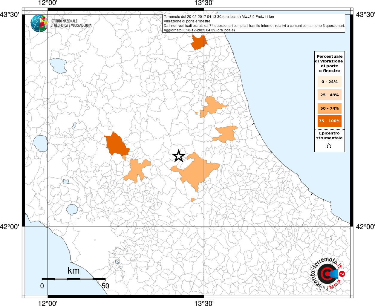This screenshot has height=306, width=375.
Task: Select the 25 - 49% legend swatch
Action: (330, 95)
